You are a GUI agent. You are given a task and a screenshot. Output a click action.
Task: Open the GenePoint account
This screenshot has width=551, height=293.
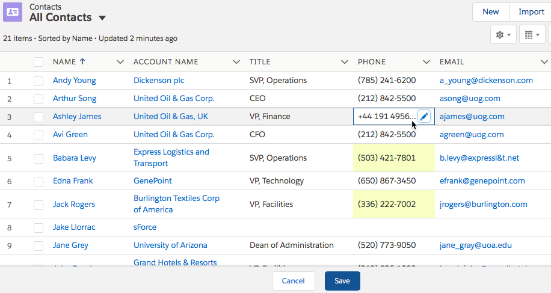point(153,180)
